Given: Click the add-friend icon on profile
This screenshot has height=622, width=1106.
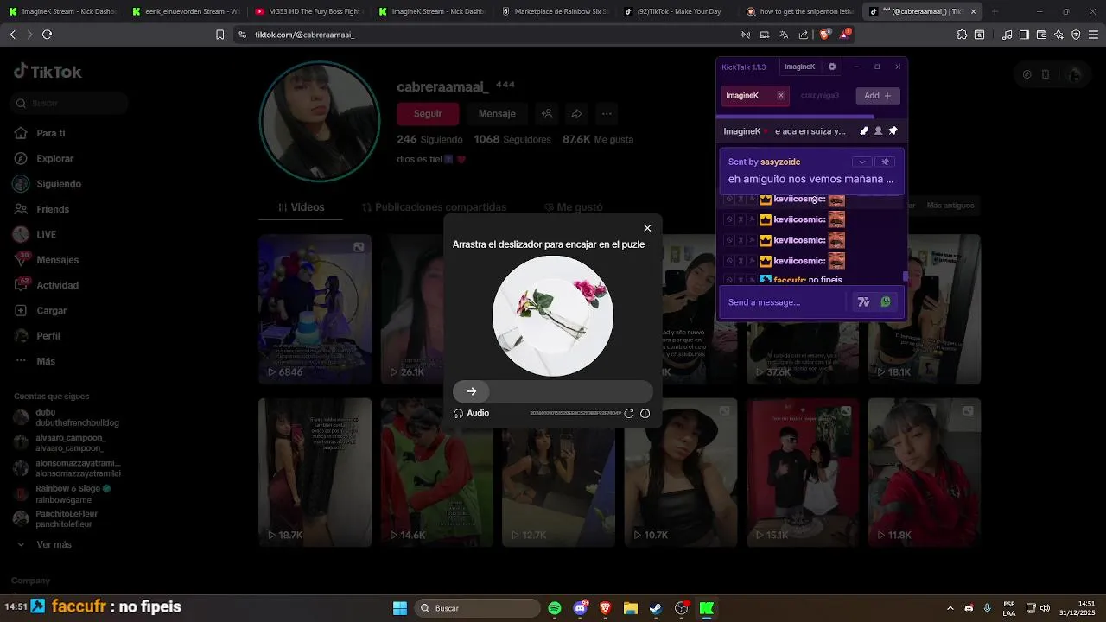Looking at the screenshot, I should 547,114.
